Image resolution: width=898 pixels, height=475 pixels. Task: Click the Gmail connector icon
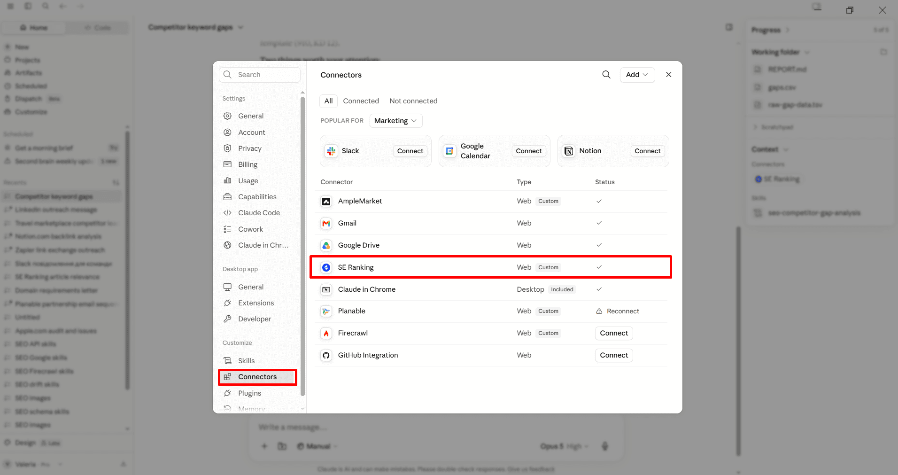coord(326,223)
